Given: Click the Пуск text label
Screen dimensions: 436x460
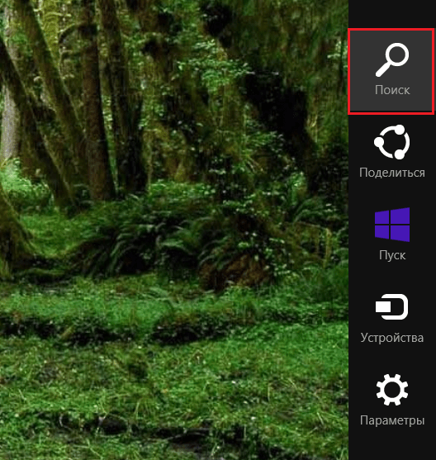Looking at the screenshot, I should coord(392,255).
